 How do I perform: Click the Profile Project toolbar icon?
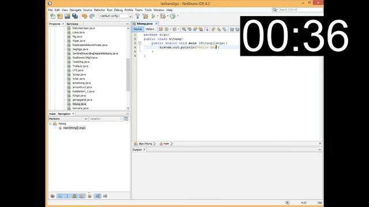[x=173, y=16]
